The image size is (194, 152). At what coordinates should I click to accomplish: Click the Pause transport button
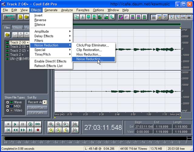coord(23,124)
